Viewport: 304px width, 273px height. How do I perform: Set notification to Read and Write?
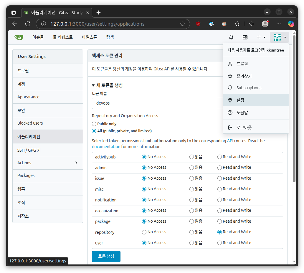pos(219,200)
